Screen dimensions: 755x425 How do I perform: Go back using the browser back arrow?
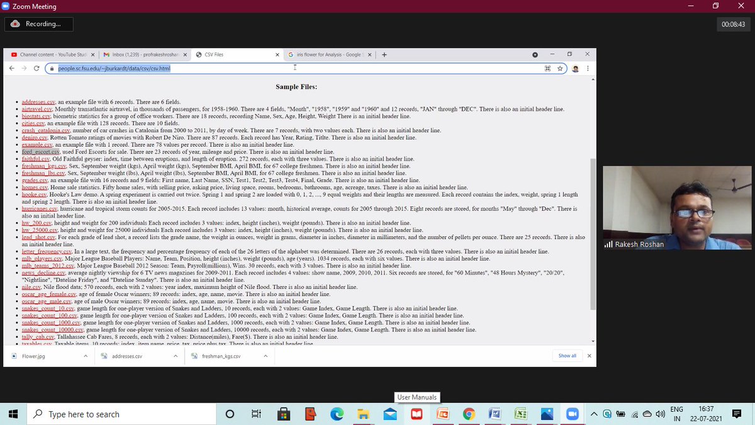[12, 68]
